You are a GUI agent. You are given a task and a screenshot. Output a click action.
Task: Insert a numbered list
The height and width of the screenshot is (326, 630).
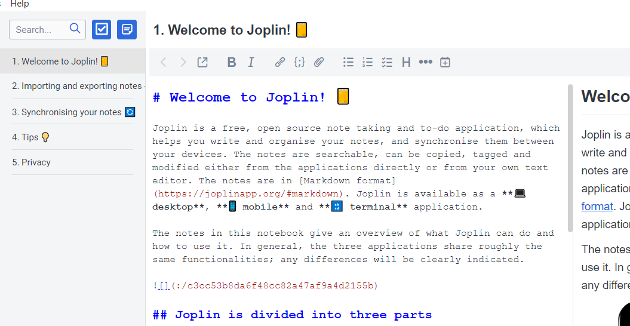point(368,62)
